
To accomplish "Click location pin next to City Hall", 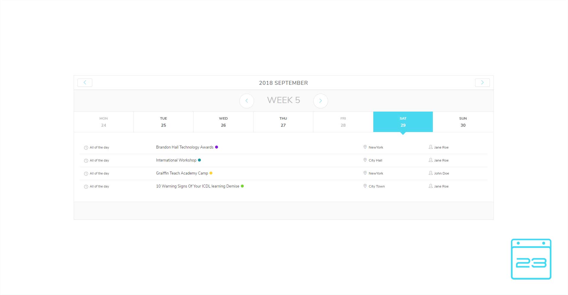I will [365, 160].
